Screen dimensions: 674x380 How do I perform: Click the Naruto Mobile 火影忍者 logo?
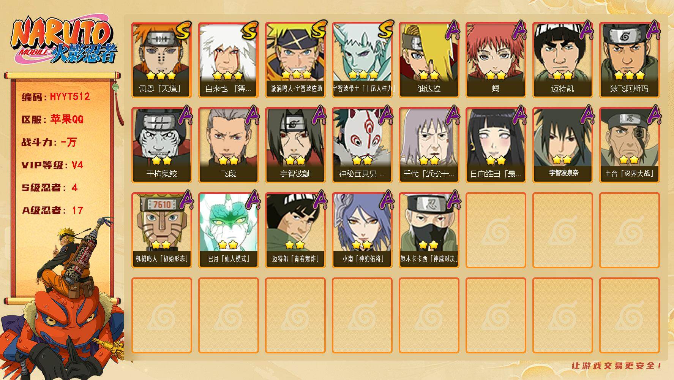click(x=64, y=41)
